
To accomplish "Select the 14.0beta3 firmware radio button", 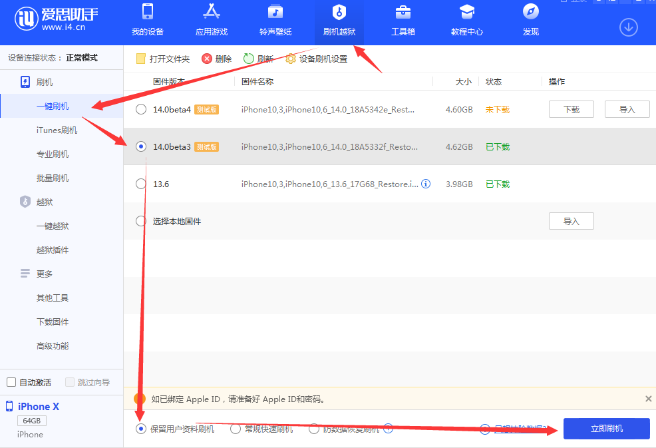I will (x=140, y=146).
